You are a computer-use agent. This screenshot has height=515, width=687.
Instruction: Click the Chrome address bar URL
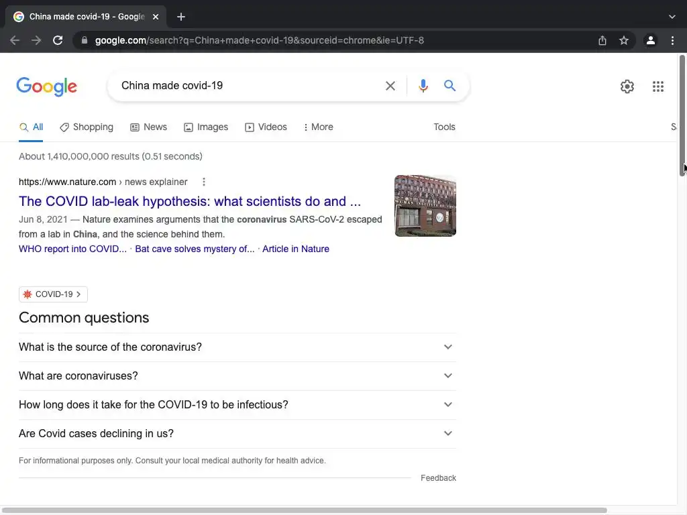[x=260, y=40]
